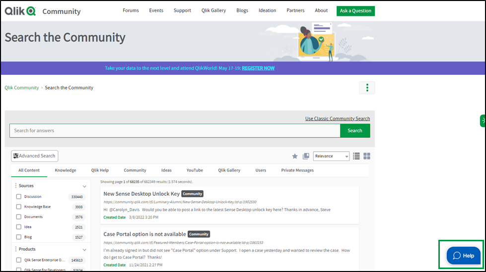486x272 pixels.
Task: Click Documents count 3576
Action: point(79,217)
